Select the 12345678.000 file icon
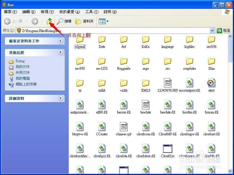 coord(168,83)
